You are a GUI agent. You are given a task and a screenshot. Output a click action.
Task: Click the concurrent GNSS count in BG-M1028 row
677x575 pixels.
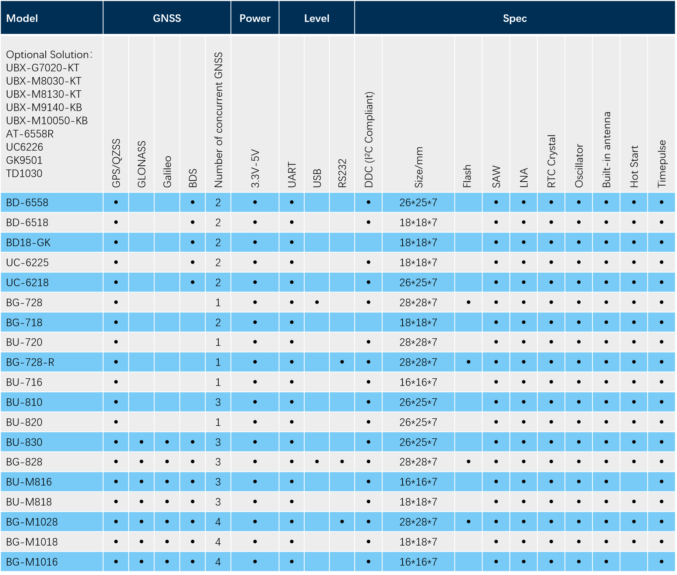pos(218,522)
